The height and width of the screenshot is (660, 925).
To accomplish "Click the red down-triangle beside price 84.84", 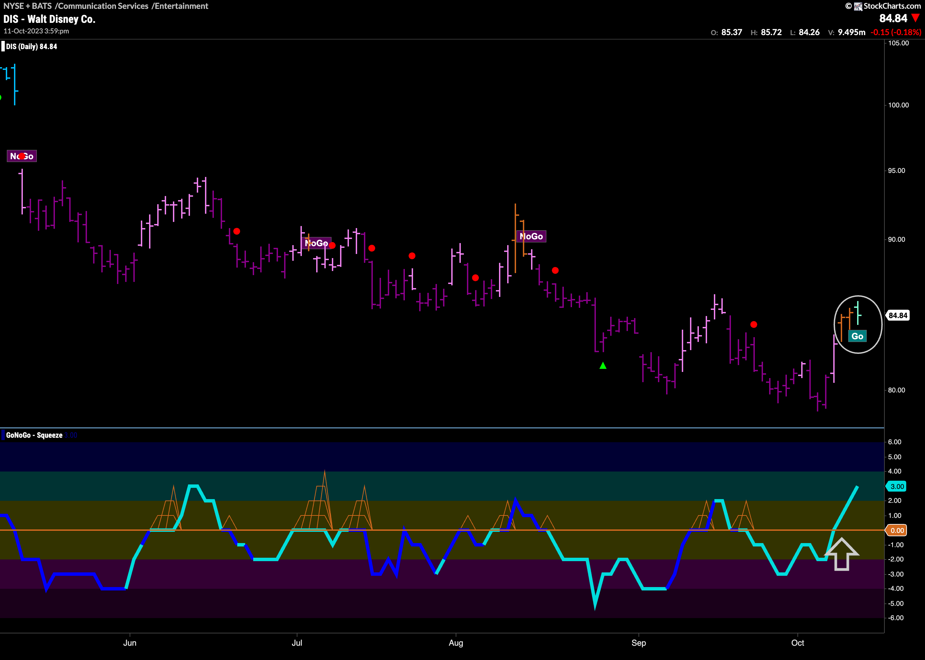I will point(916,18).
